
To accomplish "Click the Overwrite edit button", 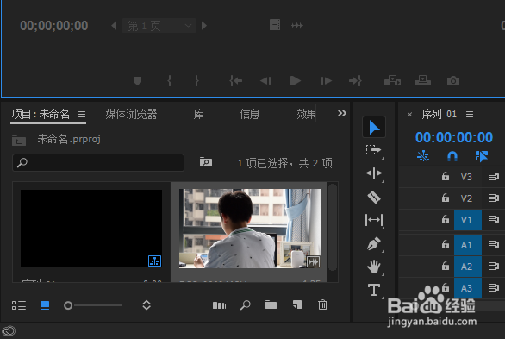I will click(x=422, y=80).
